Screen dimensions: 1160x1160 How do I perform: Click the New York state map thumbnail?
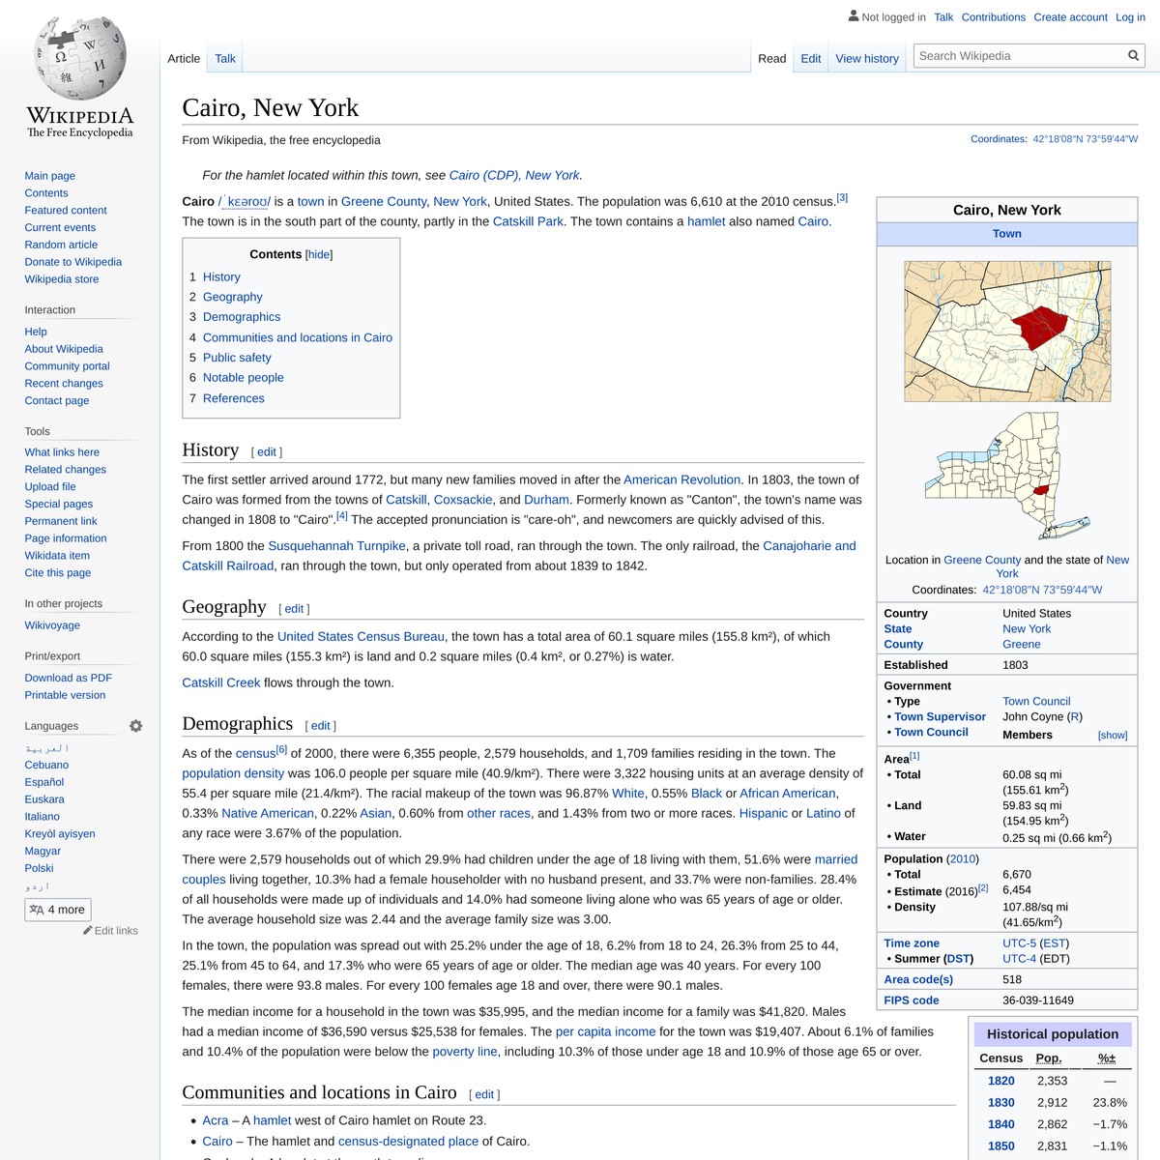pos(1007,476)
